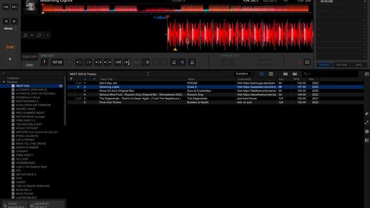Viewport: 370px width, 208px height.
Task: Switch browser to artwork grid view
Action: [x=261, y=74]
